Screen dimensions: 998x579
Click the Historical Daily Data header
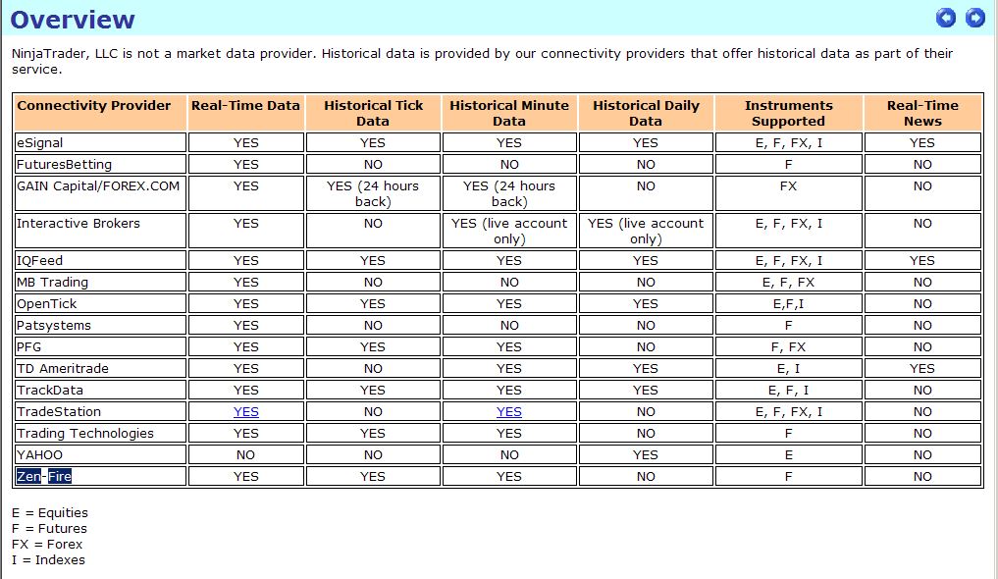(646, 113)
